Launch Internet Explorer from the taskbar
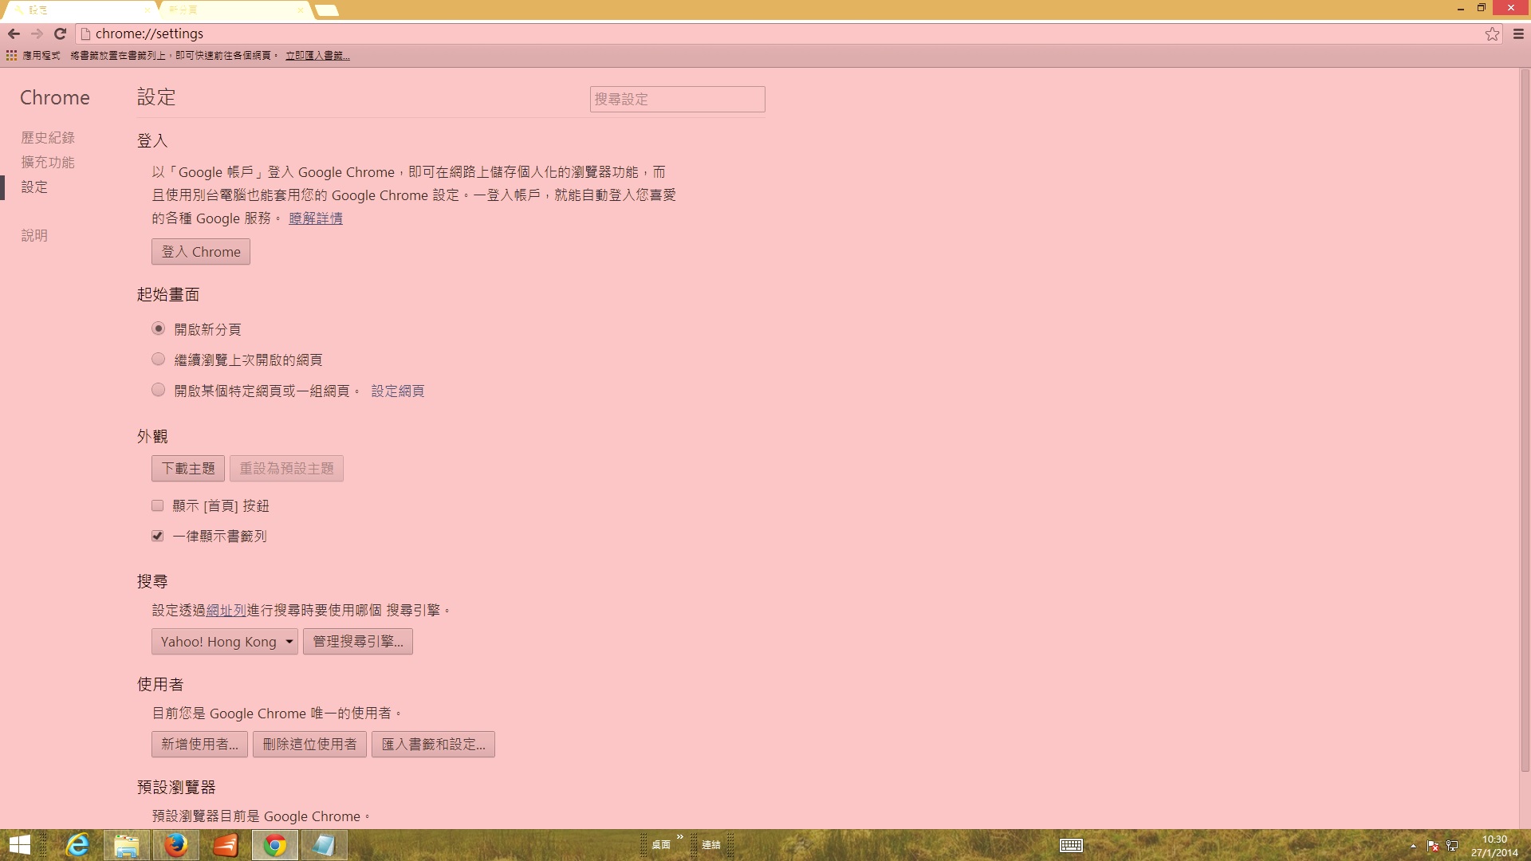This screenshot has height=861, width=1531. point(77,845)
